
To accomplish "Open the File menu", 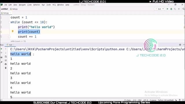I will pyautogui.click(x=6, y=5).
